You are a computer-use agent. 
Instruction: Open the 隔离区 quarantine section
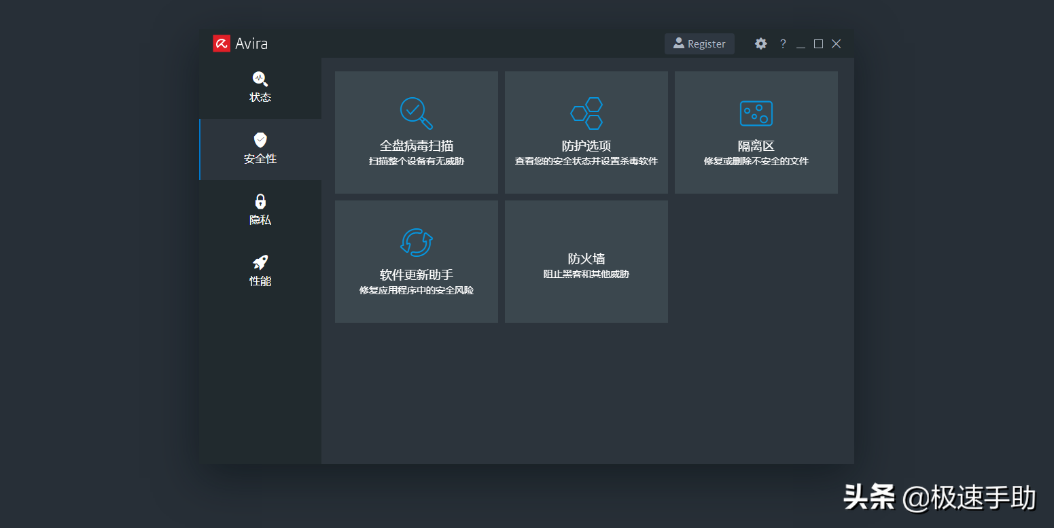pyautogui.click(x=756, y=132)
